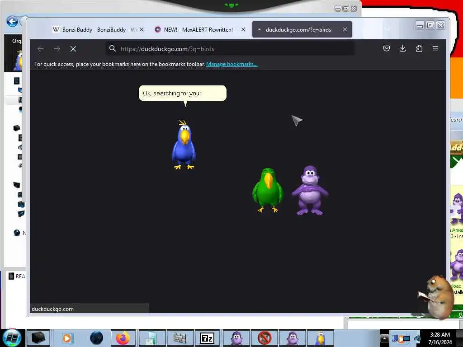Image resolution: width=463 pixels, height=347 pixels.
Task: Open the Extensions puzzle icon
Action: (x=419, y=48)
